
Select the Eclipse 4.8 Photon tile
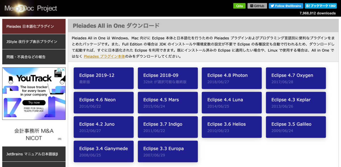[x=232, y=78]
